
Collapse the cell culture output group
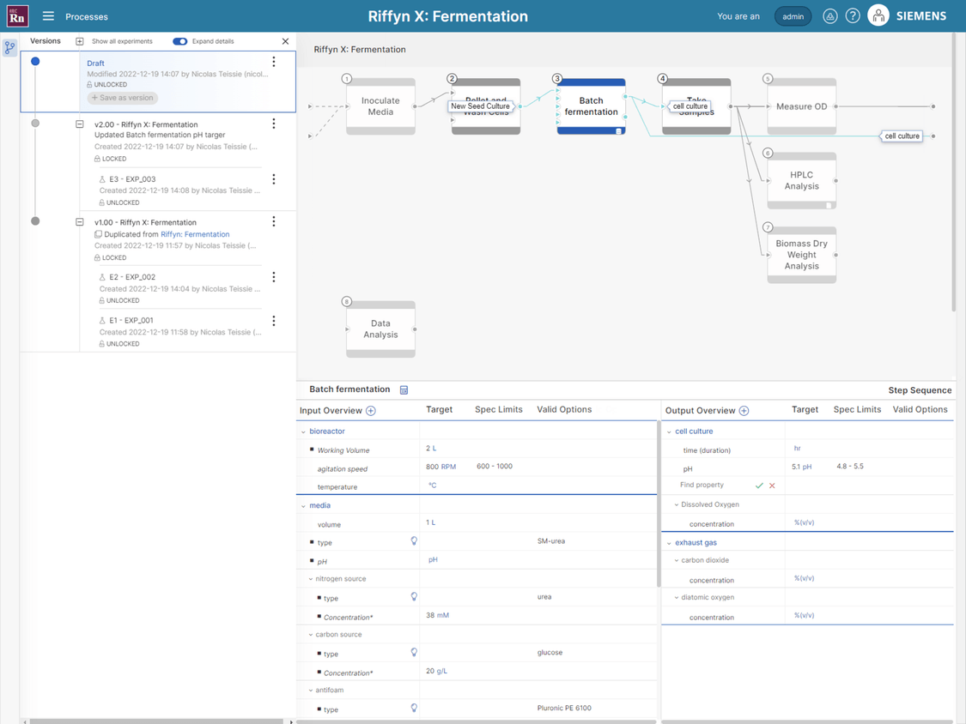pos(670,431)
